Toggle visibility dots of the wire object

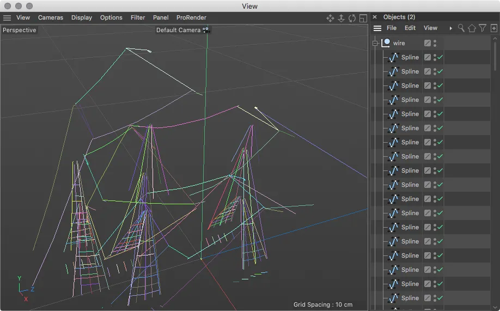tap(435, 43)
